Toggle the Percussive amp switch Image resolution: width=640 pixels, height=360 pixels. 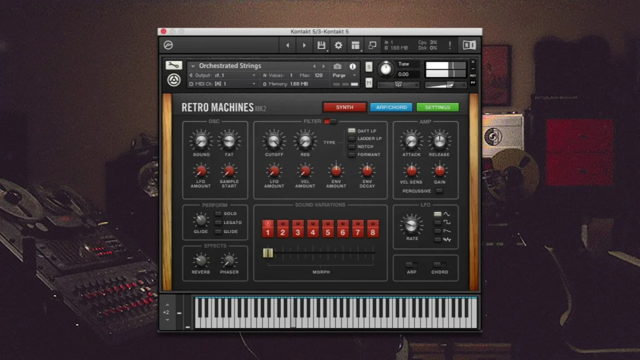click(438, 191)
